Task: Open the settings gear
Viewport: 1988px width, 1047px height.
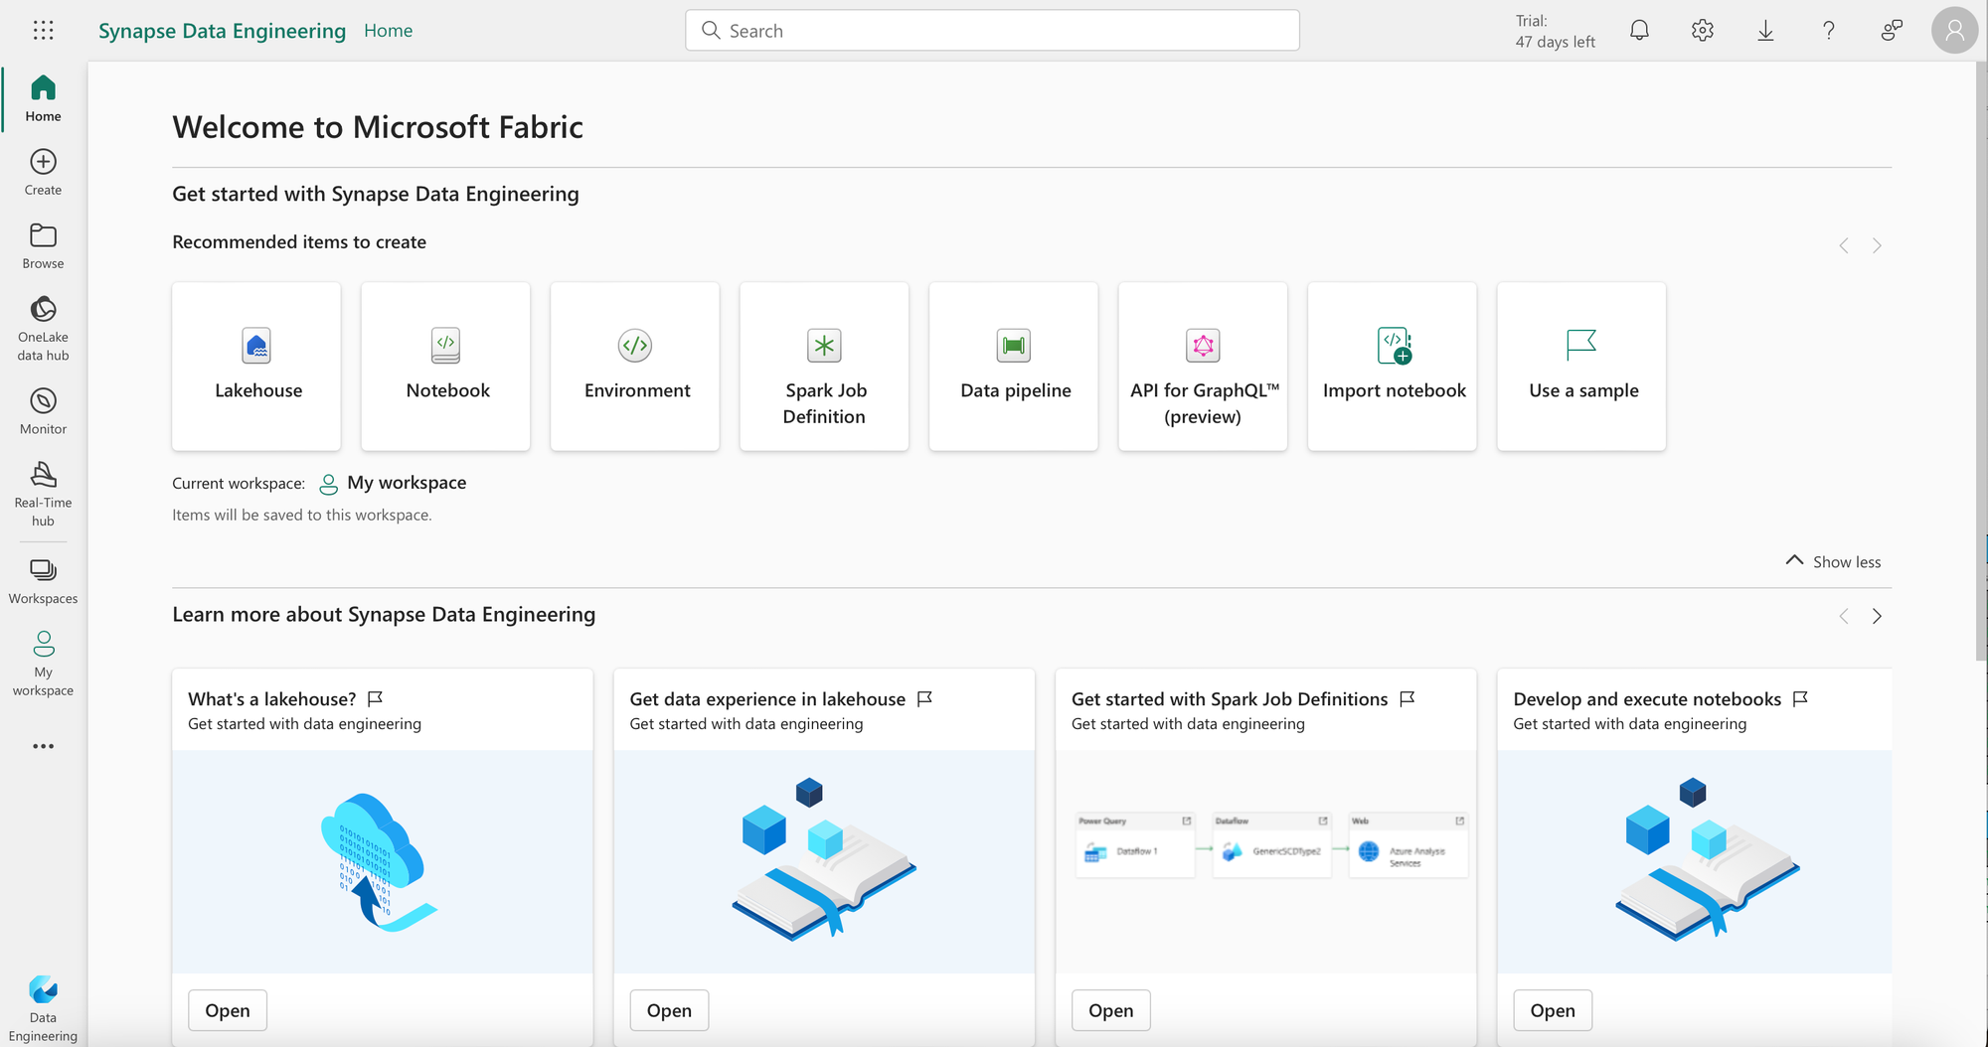Action: tap(1703, 31)
